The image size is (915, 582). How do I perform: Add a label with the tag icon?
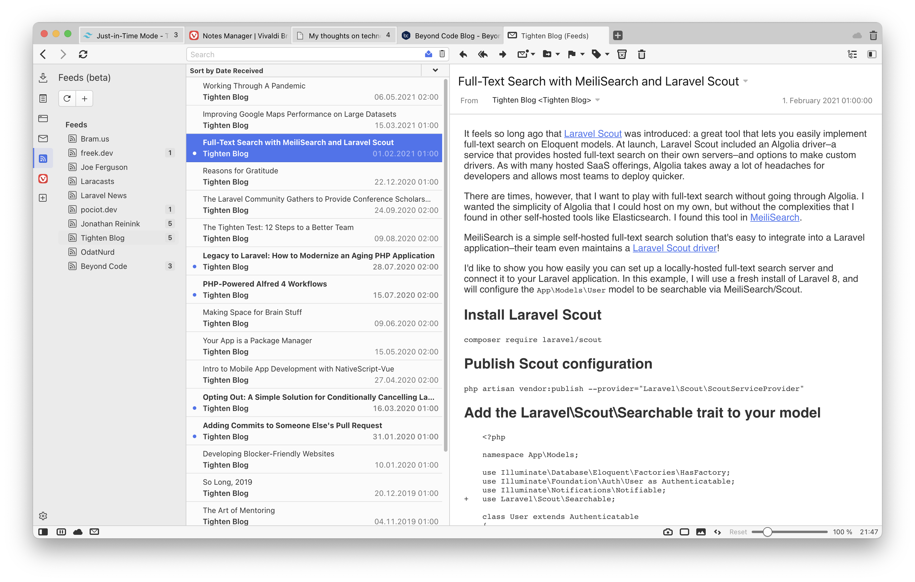596,54
